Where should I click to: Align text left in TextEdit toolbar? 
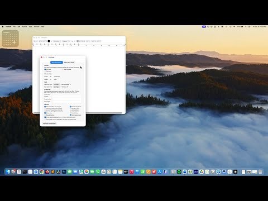pyautogui.click(x=78, y=41)
